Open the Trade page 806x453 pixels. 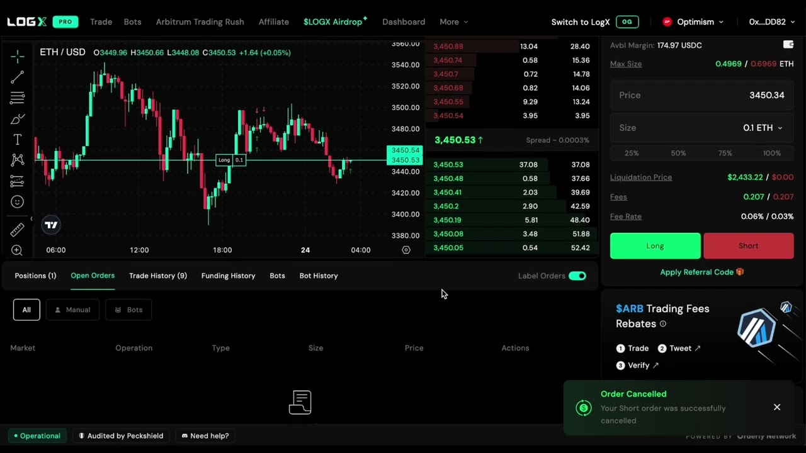click(101, 22)
